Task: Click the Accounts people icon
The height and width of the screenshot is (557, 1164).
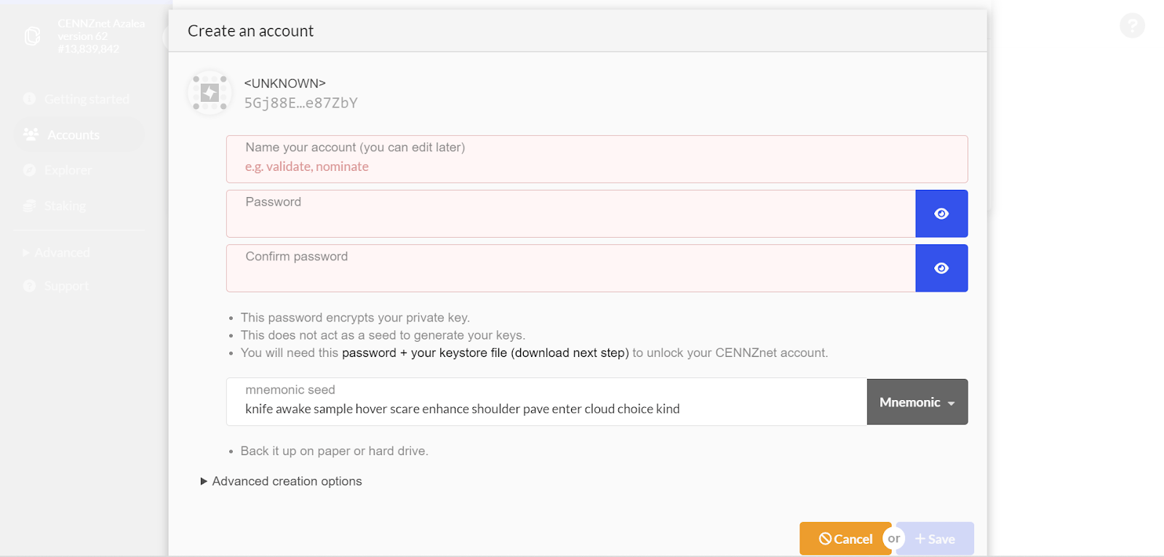Action: tap(31, 135)
